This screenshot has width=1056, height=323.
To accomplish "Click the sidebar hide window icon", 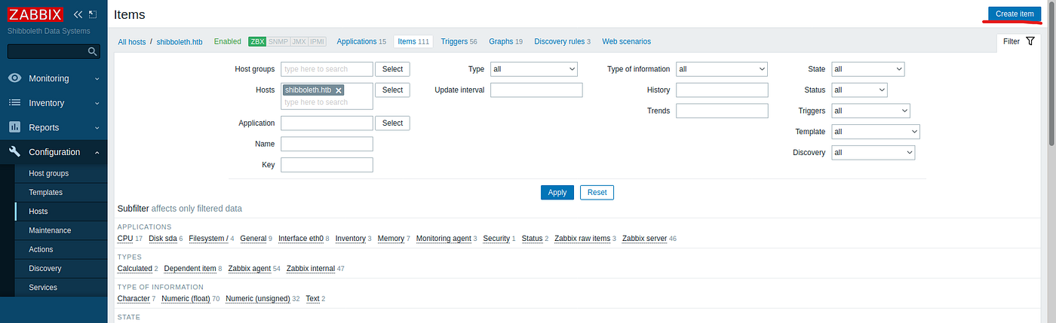I will [x=93, y=14].
